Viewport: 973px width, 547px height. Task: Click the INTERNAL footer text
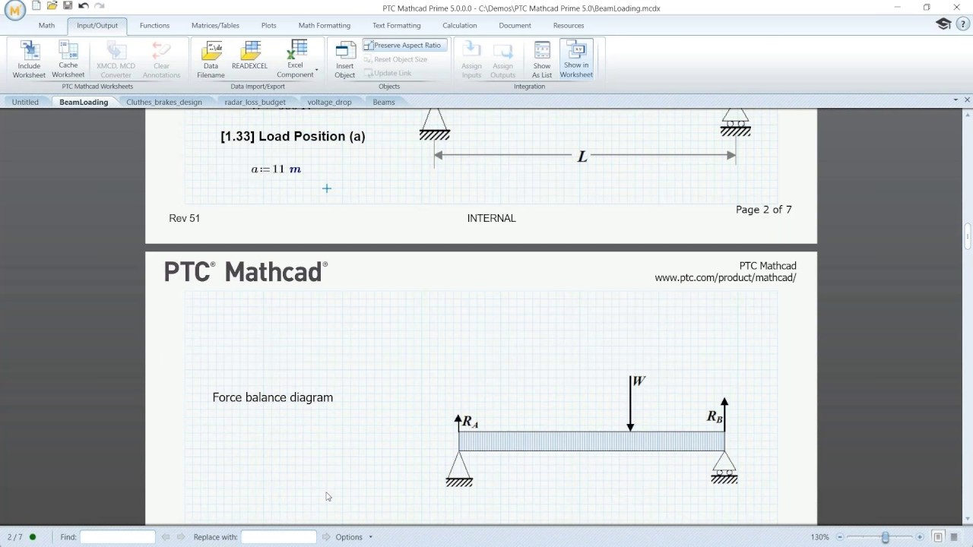point(491,218)
